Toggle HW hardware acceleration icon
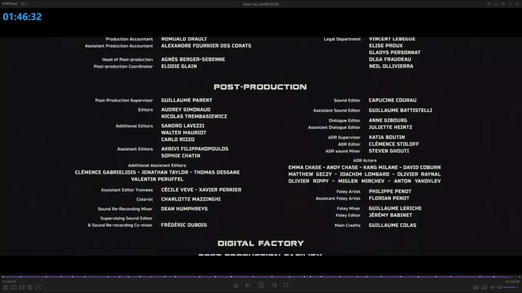The height and width of the screenshot is (293, 522). (476, 287)
